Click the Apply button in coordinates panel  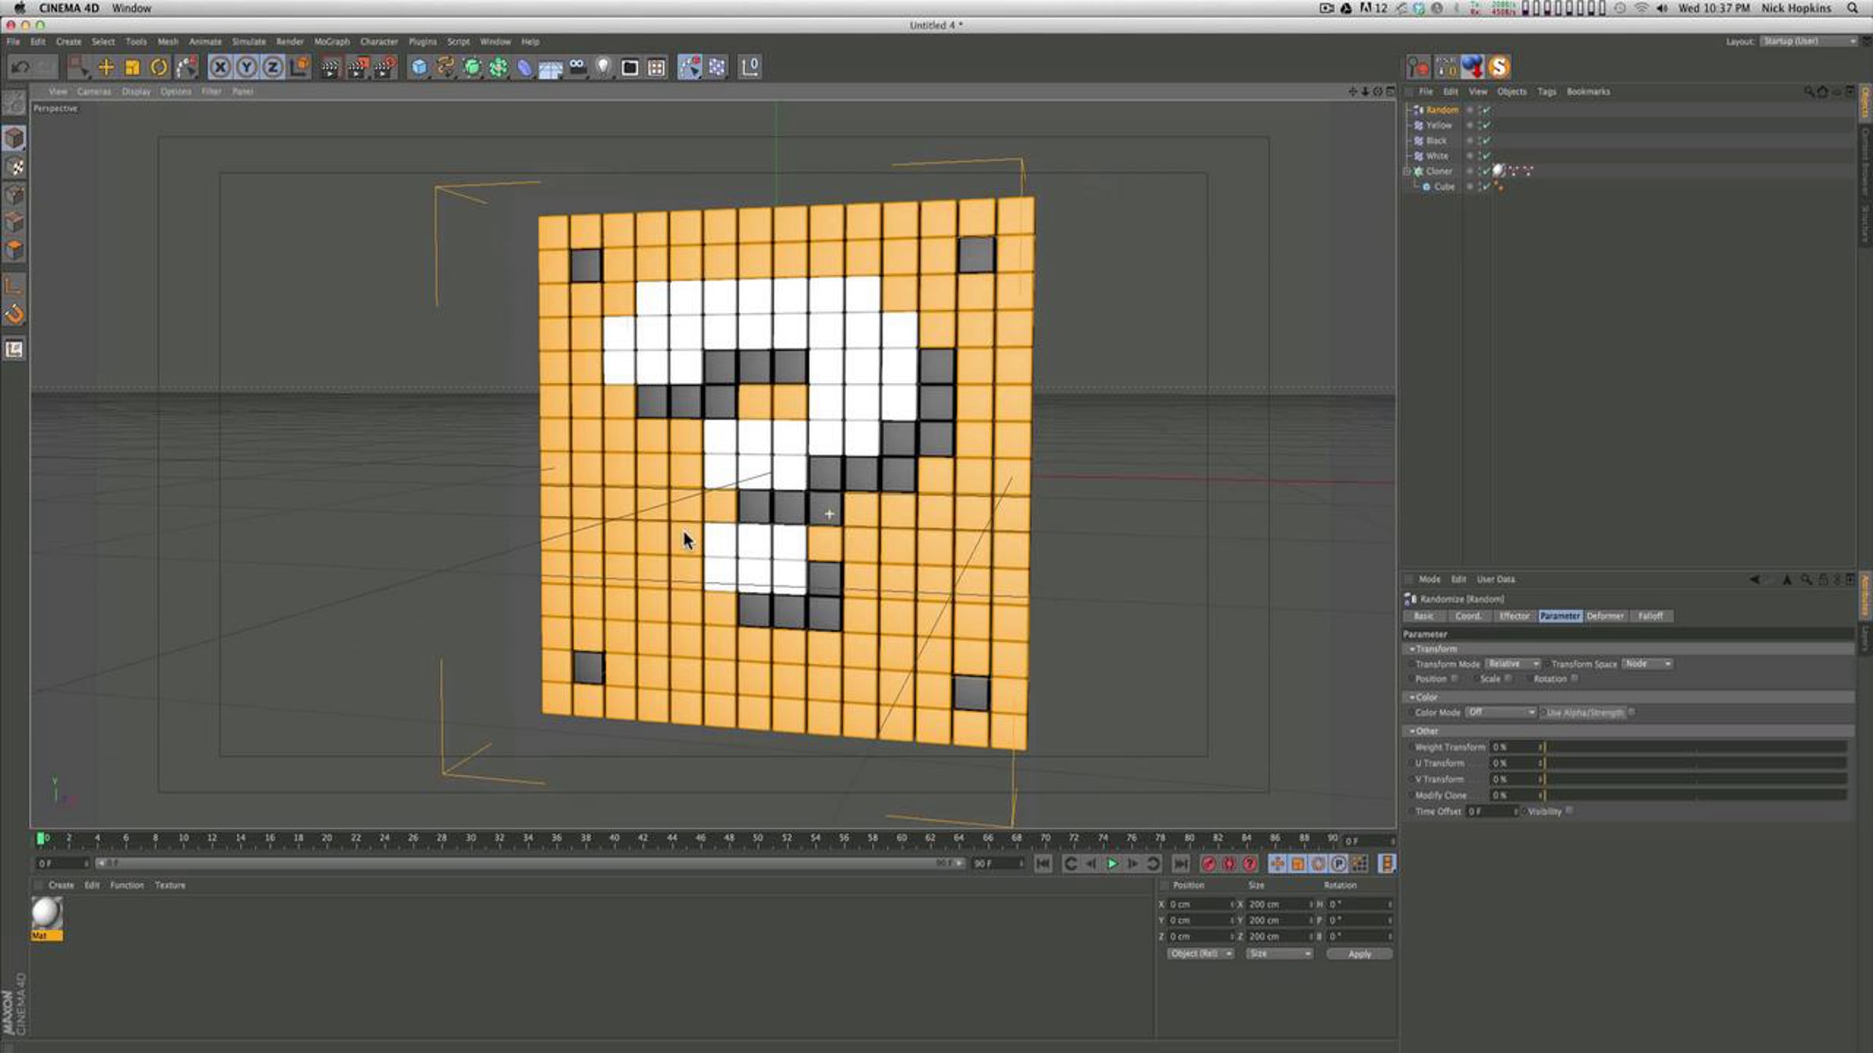tap(1359, 954)
